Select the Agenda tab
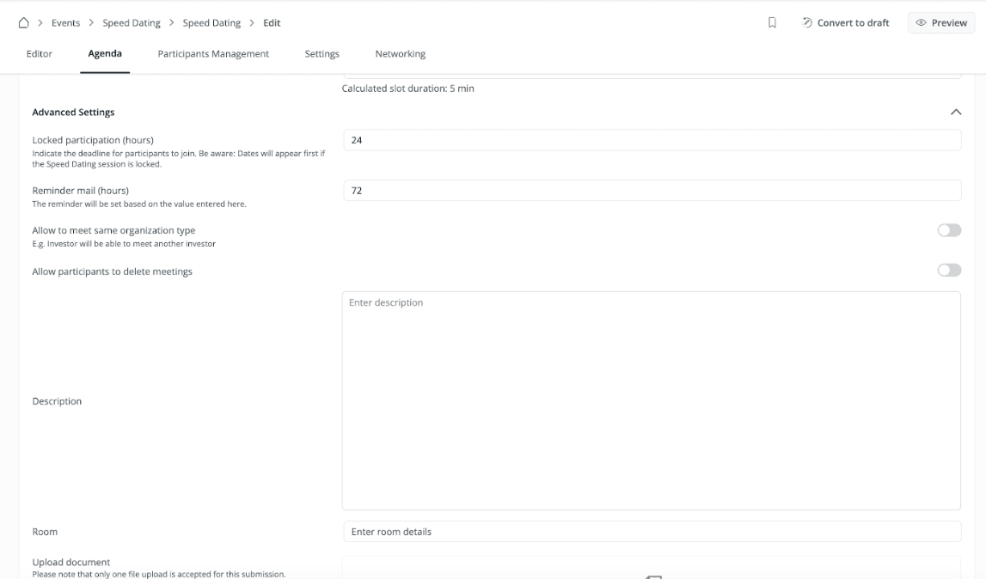Viewport: 986px width, 579px height. pos(105,54)
